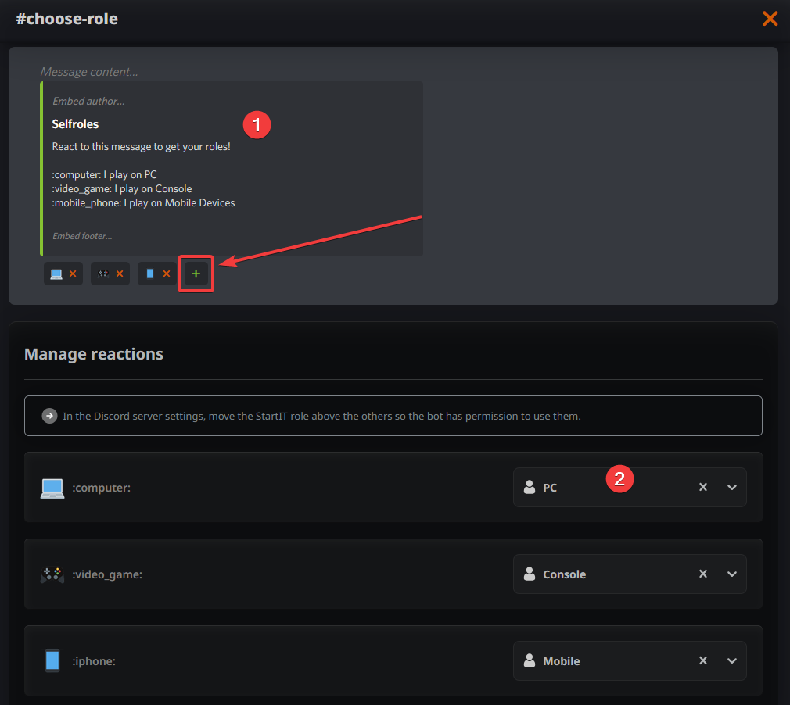This screenshot has height=705, width=790.
Task: Expand the Mobile role dropdown
Action: coord(732,661)
